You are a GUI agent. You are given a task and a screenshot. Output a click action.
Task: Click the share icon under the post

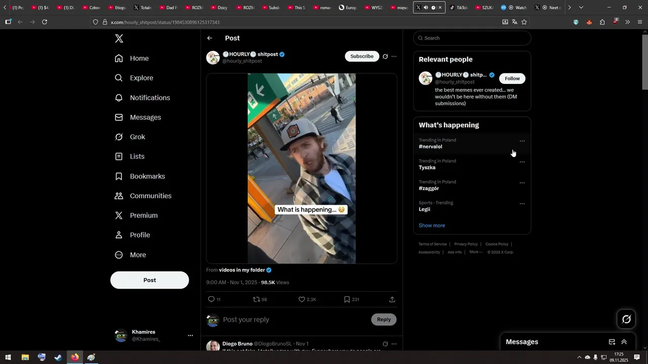(x=392, y=299)
